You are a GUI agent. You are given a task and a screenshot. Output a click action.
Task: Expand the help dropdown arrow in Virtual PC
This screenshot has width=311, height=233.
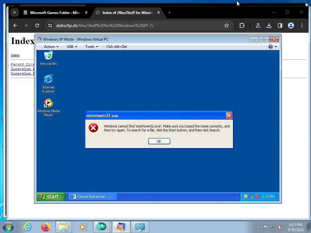click(x=276, y=47)
